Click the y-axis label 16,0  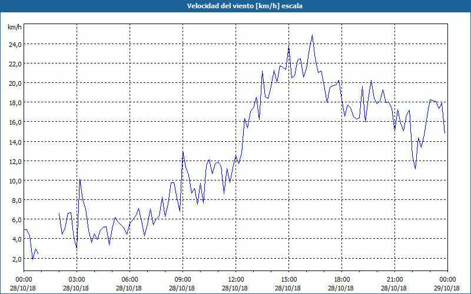(15, 122)
